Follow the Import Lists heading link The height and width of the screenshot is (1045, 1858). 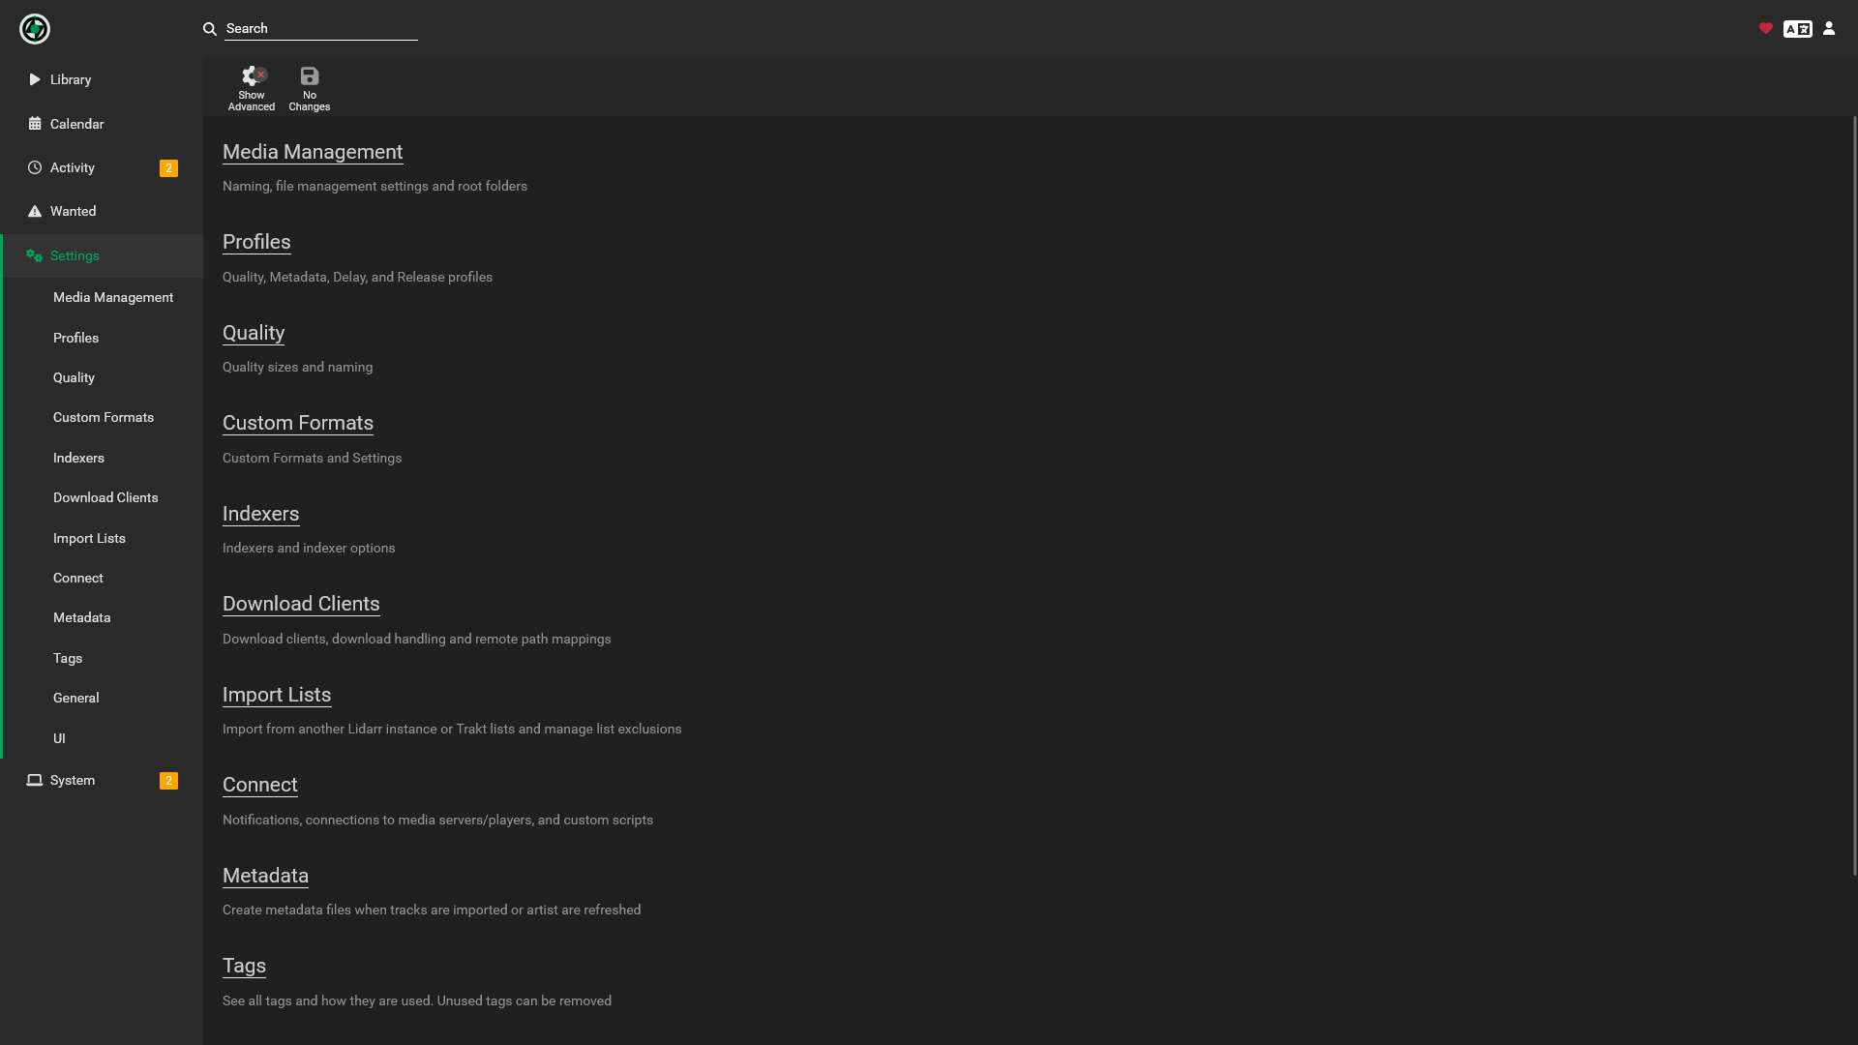tap(277, 695)
